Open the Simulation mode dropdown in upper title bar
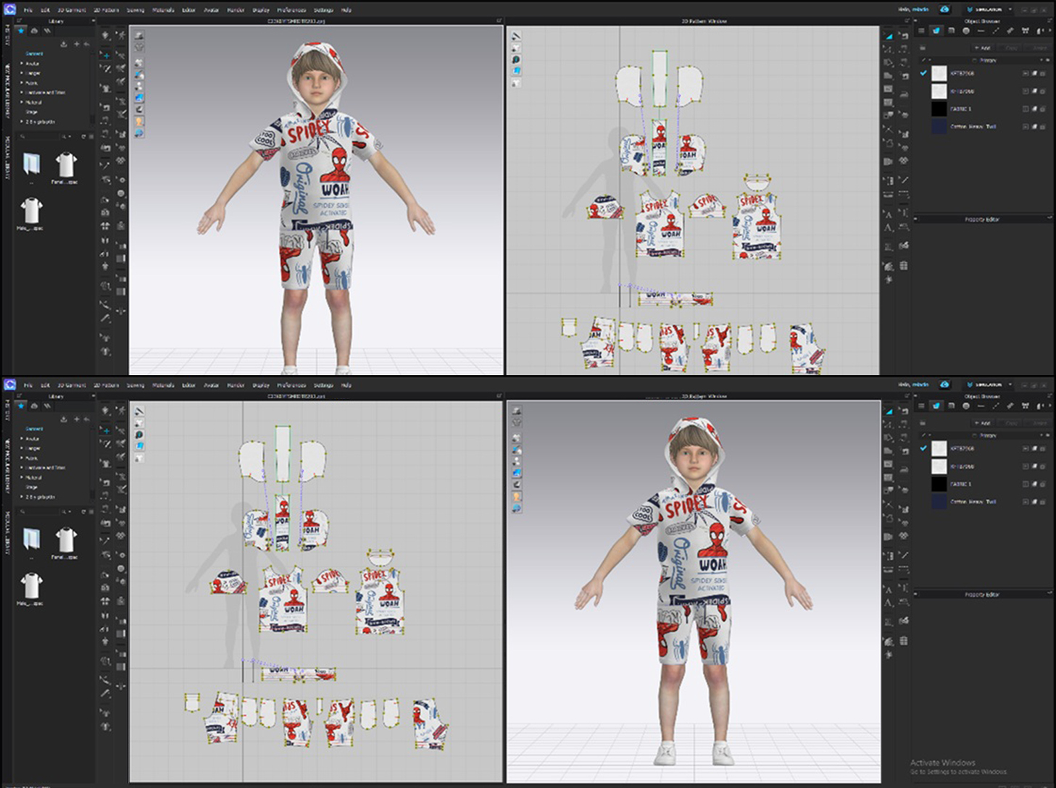This screenshot has width=1056, height=788. (1010, 9)
